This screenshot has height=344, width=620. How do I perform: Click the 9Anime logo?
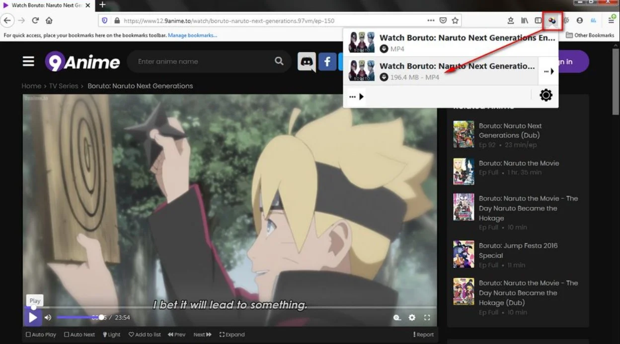tap(82, 61)
